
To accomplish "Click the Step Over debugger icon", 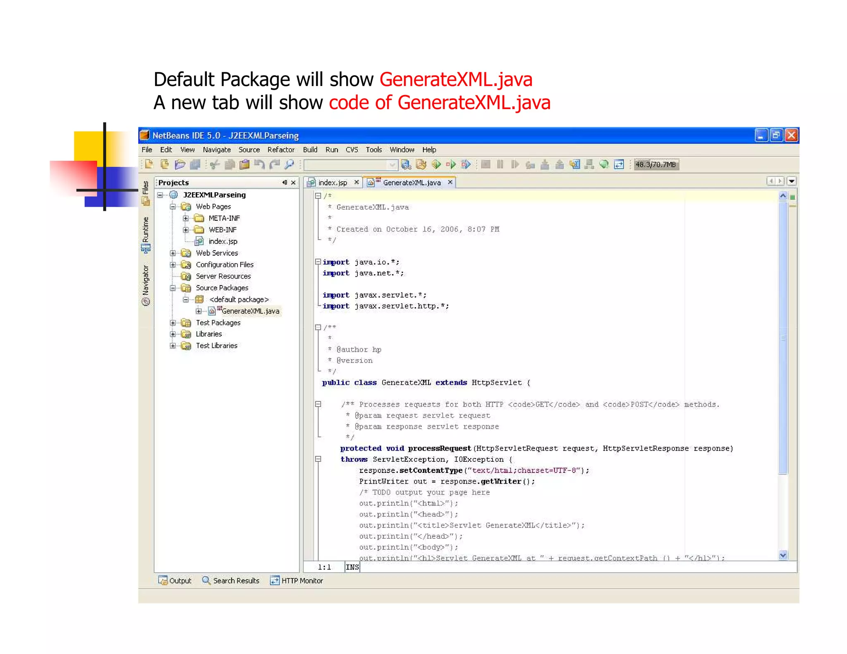I will click(530, 165).
